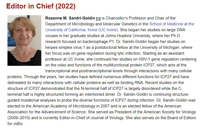Screen dimensions: 206x129
Task: Click the phrase 'herpes simplex virus 1'
Action: [65, 47]
